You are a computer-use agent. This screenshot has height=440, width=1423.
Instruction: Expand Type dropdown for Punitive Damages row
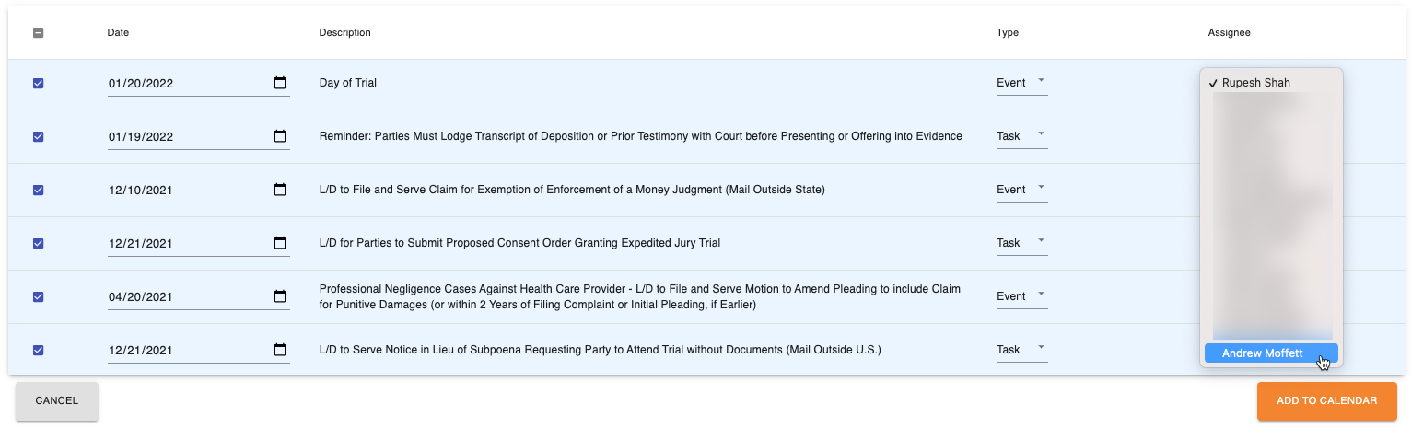(x=1021, y=296)
